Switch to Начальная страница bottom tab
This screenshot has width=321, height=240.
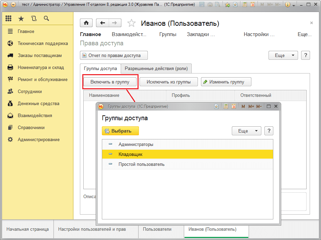28,229
